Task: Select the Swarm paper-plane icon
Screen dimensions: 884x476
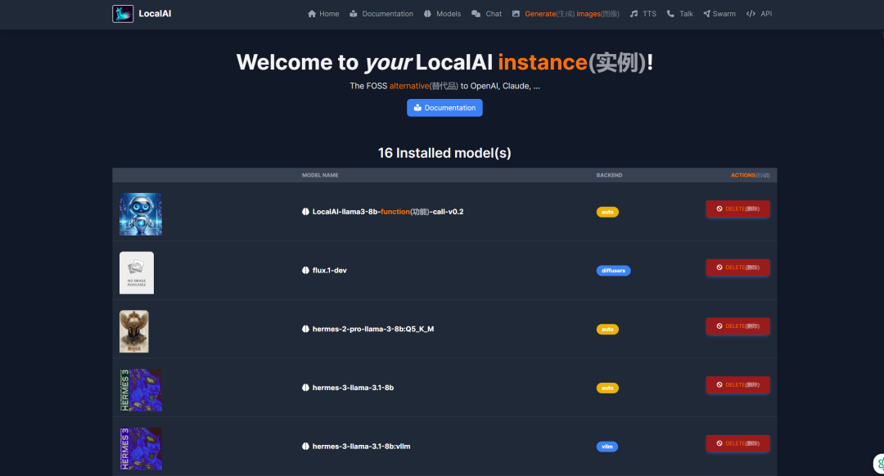Action: click(x=705, y=13)
